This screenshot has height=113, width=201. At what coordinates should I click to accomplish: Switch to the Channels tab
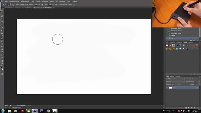172,76
